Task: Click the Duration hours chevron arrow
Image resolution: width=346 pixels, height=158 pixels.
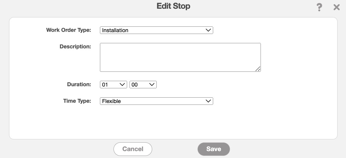Action: tap(122, 85)
